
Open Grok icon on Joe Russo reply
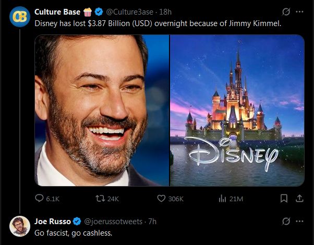[286, 221]
